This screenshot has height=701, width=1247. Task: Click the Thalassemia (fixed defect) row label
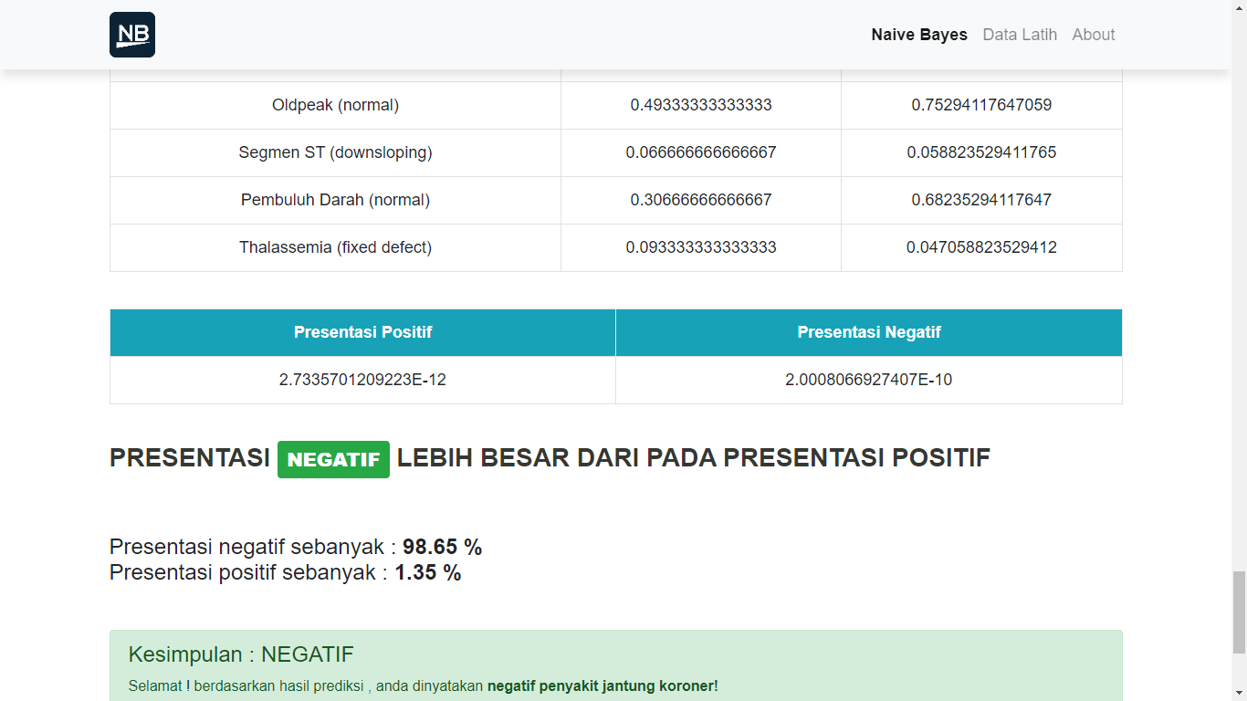tap(335, 247)
